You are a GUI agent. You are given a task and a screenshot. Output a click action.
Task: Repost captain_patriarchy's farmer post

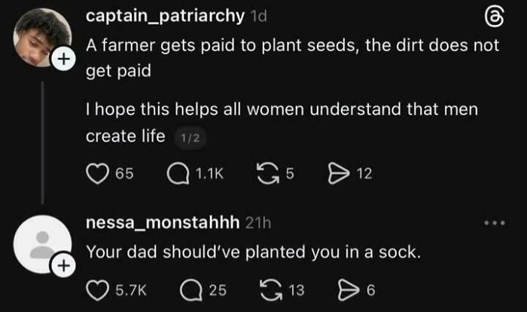click(x=267, y=174)
